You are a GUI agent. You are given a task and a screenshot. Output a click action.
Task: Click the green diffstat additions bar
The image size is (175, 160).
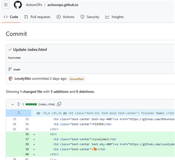tap(31, 104)
